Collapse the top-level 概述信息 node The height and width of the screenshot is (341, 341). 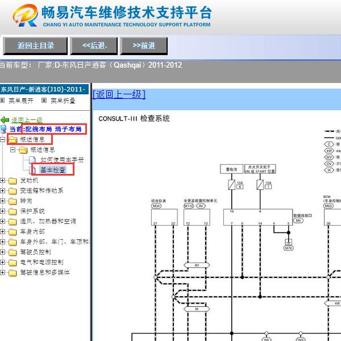[2, 139]
